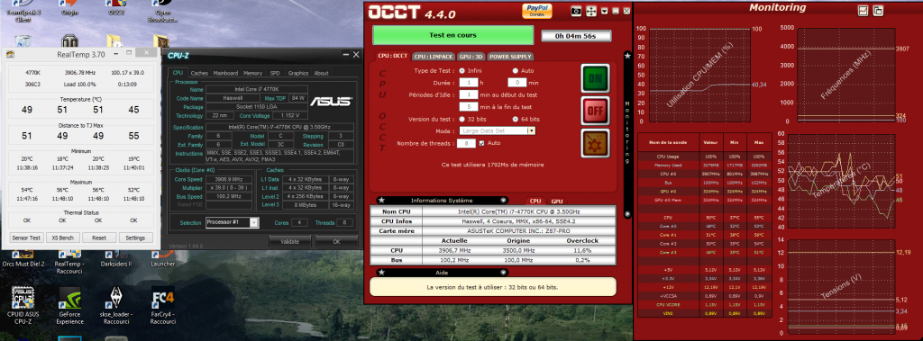Click the Monitoring graph view icon

pyautogui.click(x=864, y=10)
